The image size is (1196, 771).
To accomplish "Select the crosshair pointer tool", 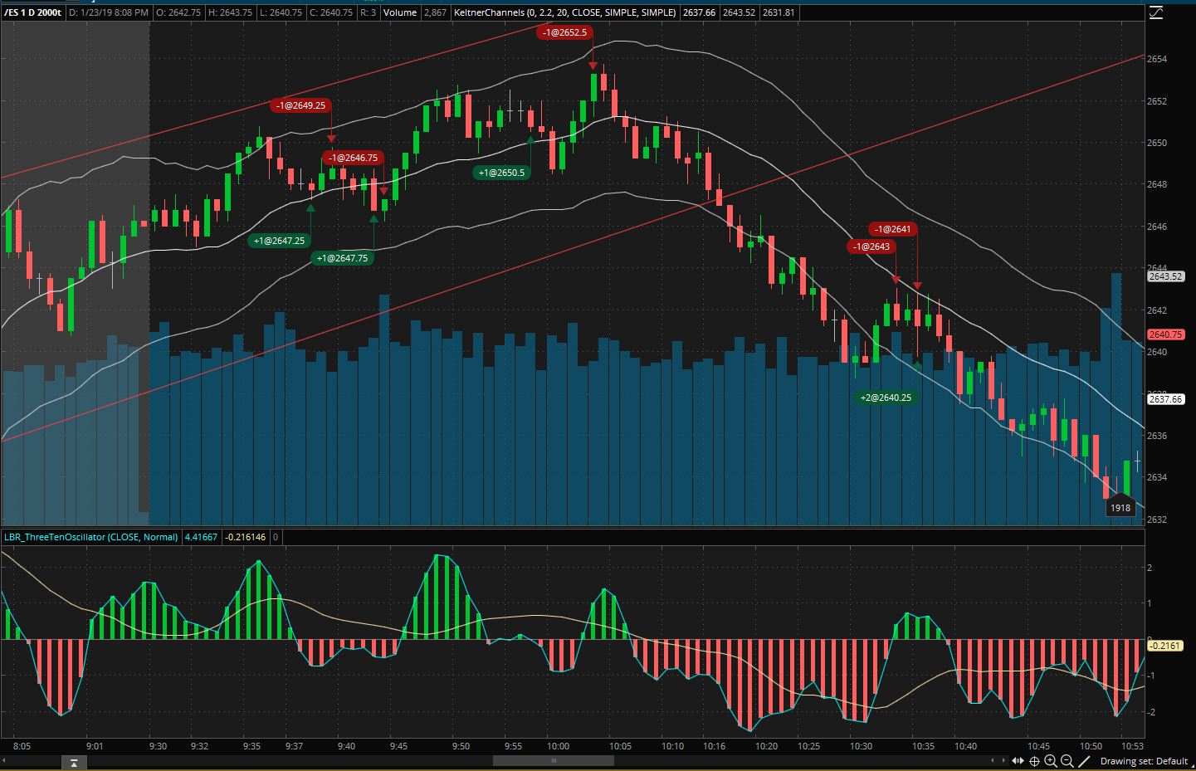I will click(1034, 761).
